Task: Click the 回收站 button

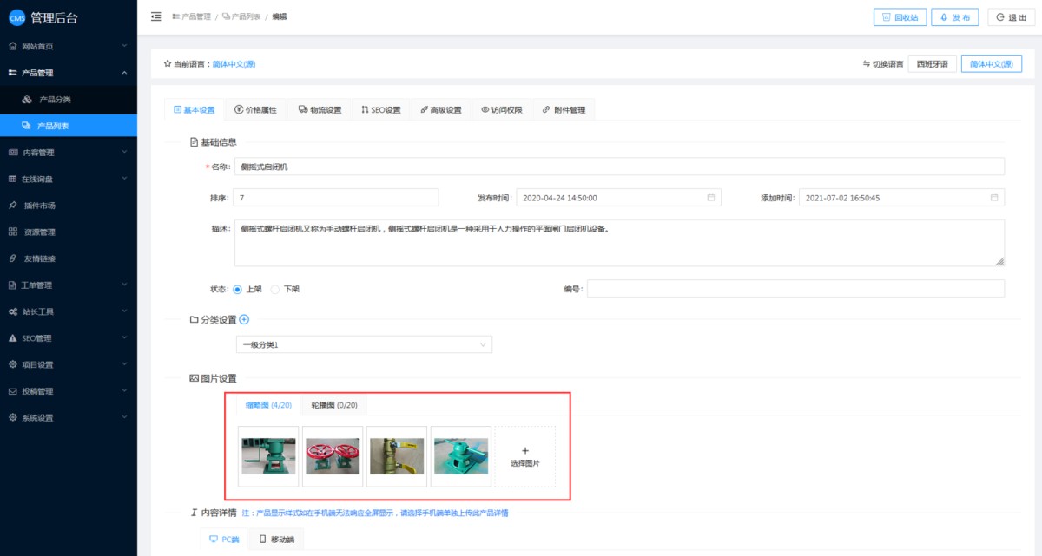Action: (900, 17)
